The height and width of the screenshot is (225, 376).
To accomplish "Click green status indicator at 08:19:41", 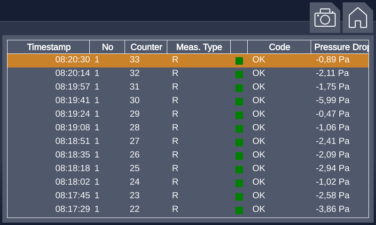I will click(239, 101).
